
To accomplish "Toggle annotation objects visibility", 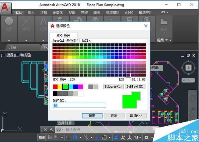I will click(x=116, y=137).
